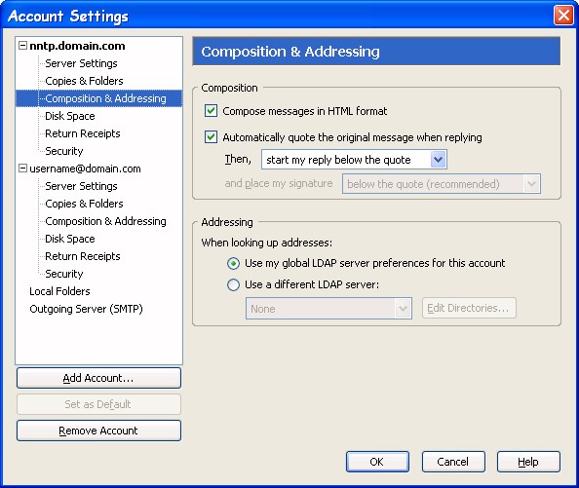Select Use a different LDAP server
Viewport: 579px width, 488px height.
(233, 284)
